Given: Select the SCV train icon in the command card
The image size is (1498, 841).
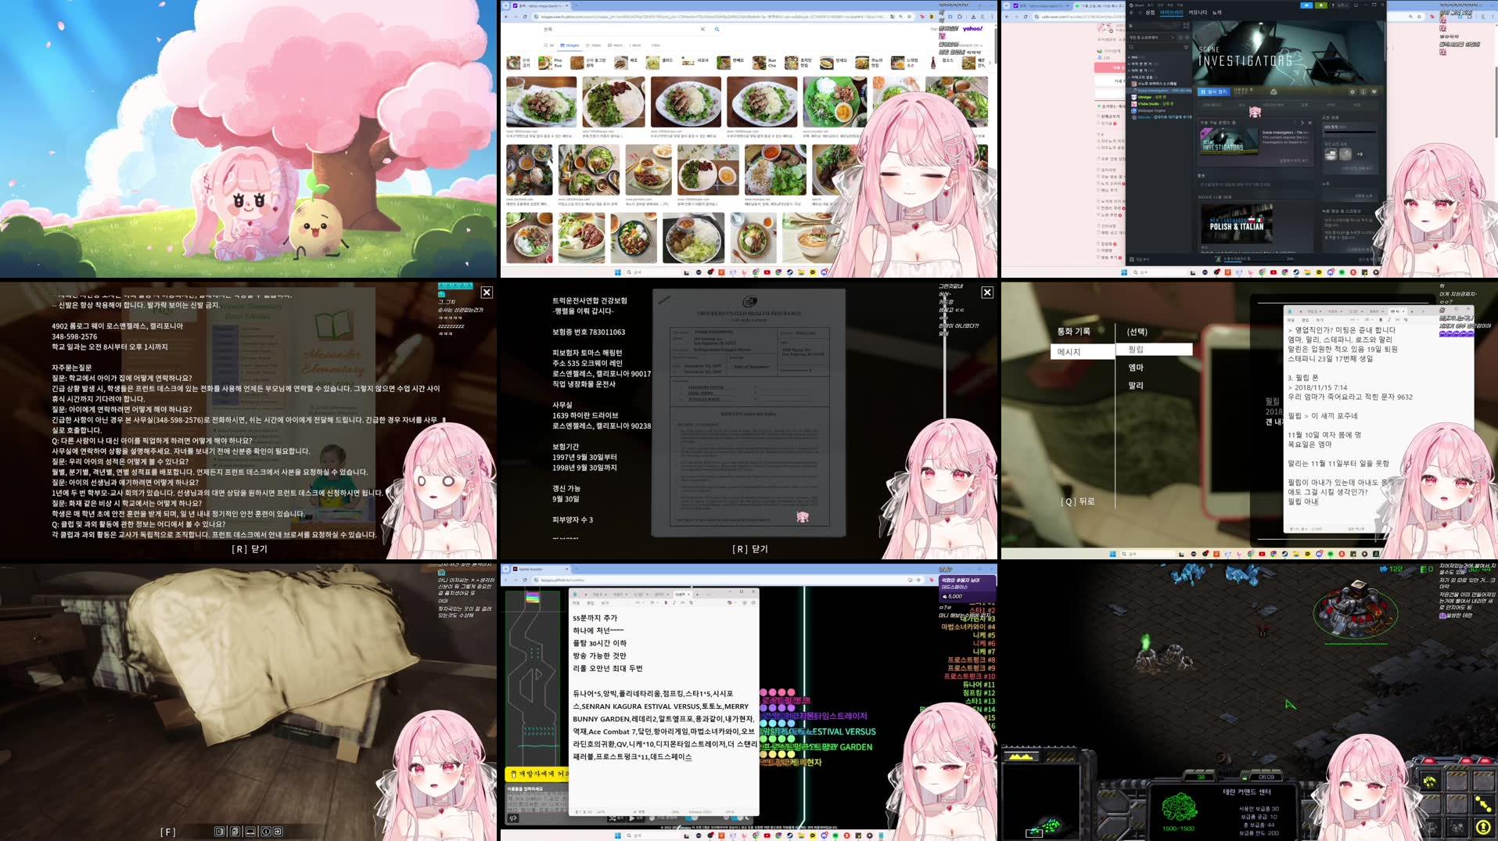Looking at the screenshot, I should tap(1428, 782).
